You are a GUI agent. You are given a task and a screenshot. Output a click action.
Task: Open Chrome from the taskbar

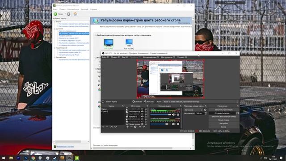click(x=33, y=158)
